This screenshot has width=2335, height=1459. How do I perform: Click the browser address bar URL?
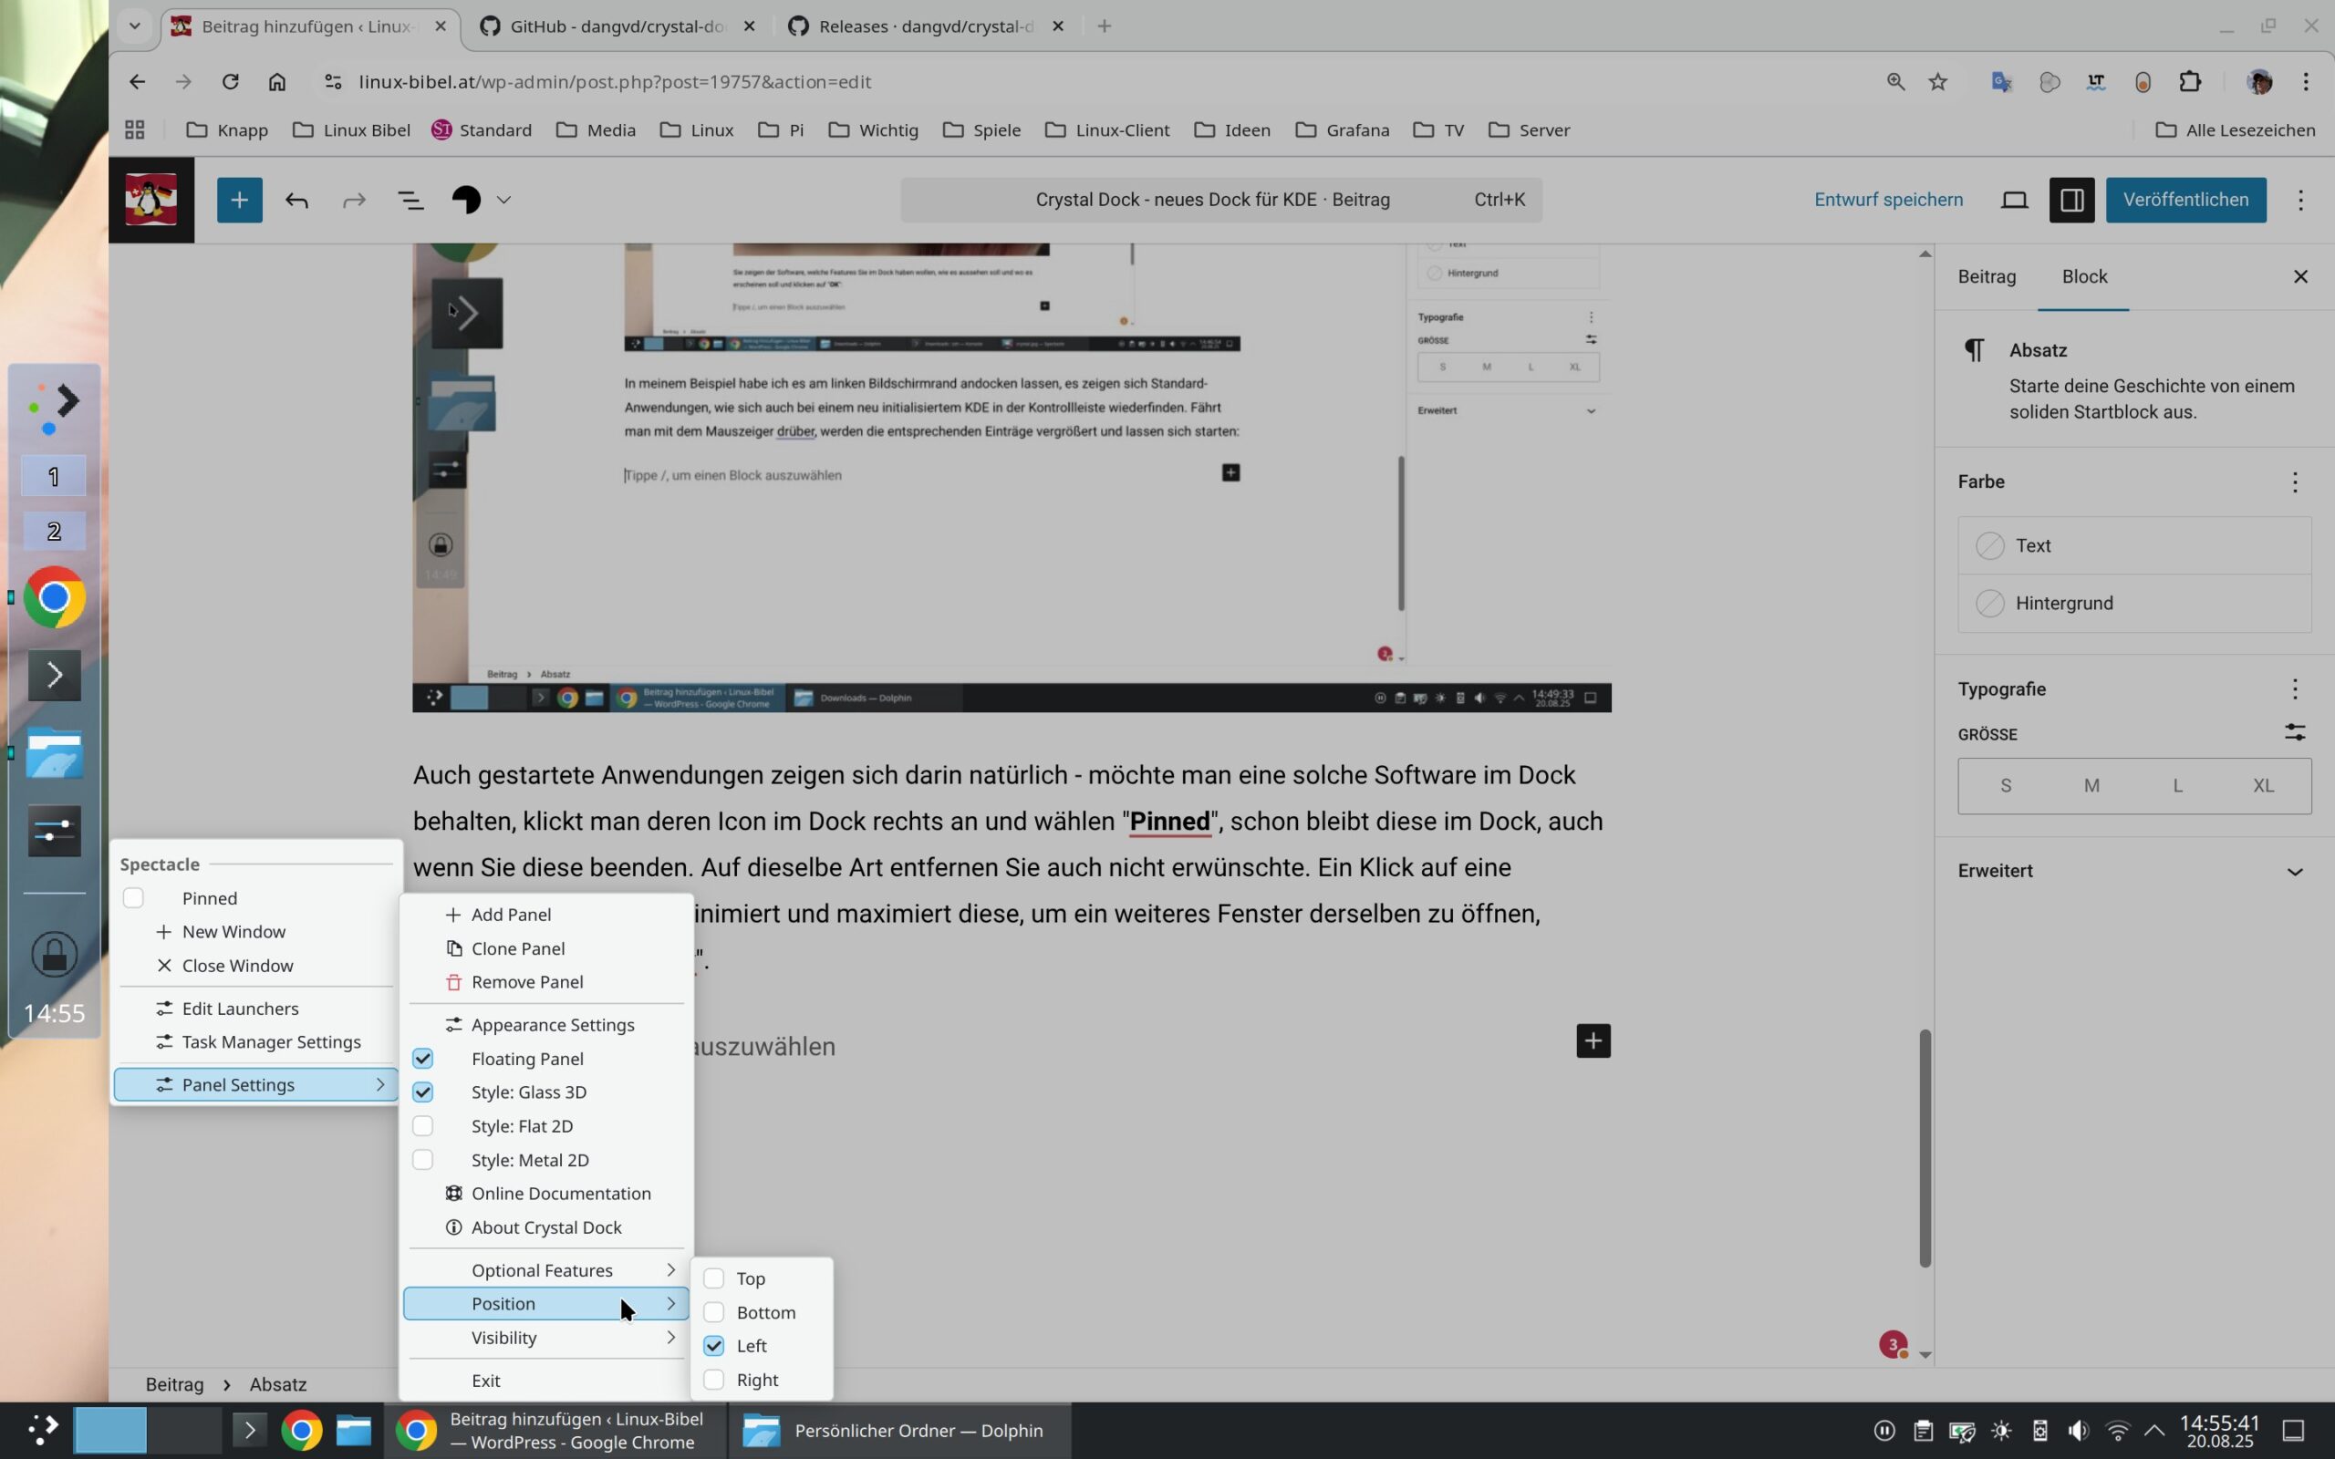[615, 82]
